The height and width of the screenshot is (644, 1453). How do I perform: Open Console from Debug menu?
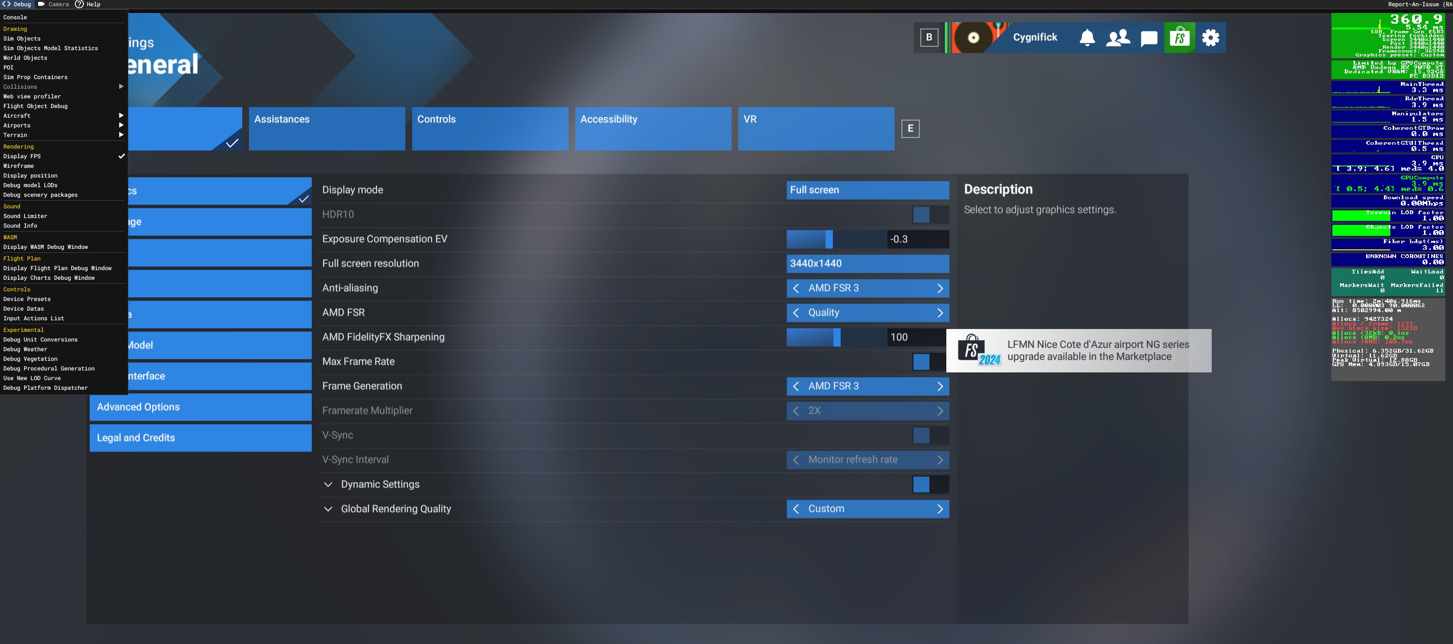64,17
